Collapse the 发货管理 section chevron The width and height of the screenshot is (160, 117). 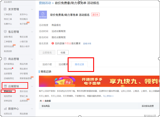(x=32, y=9)
